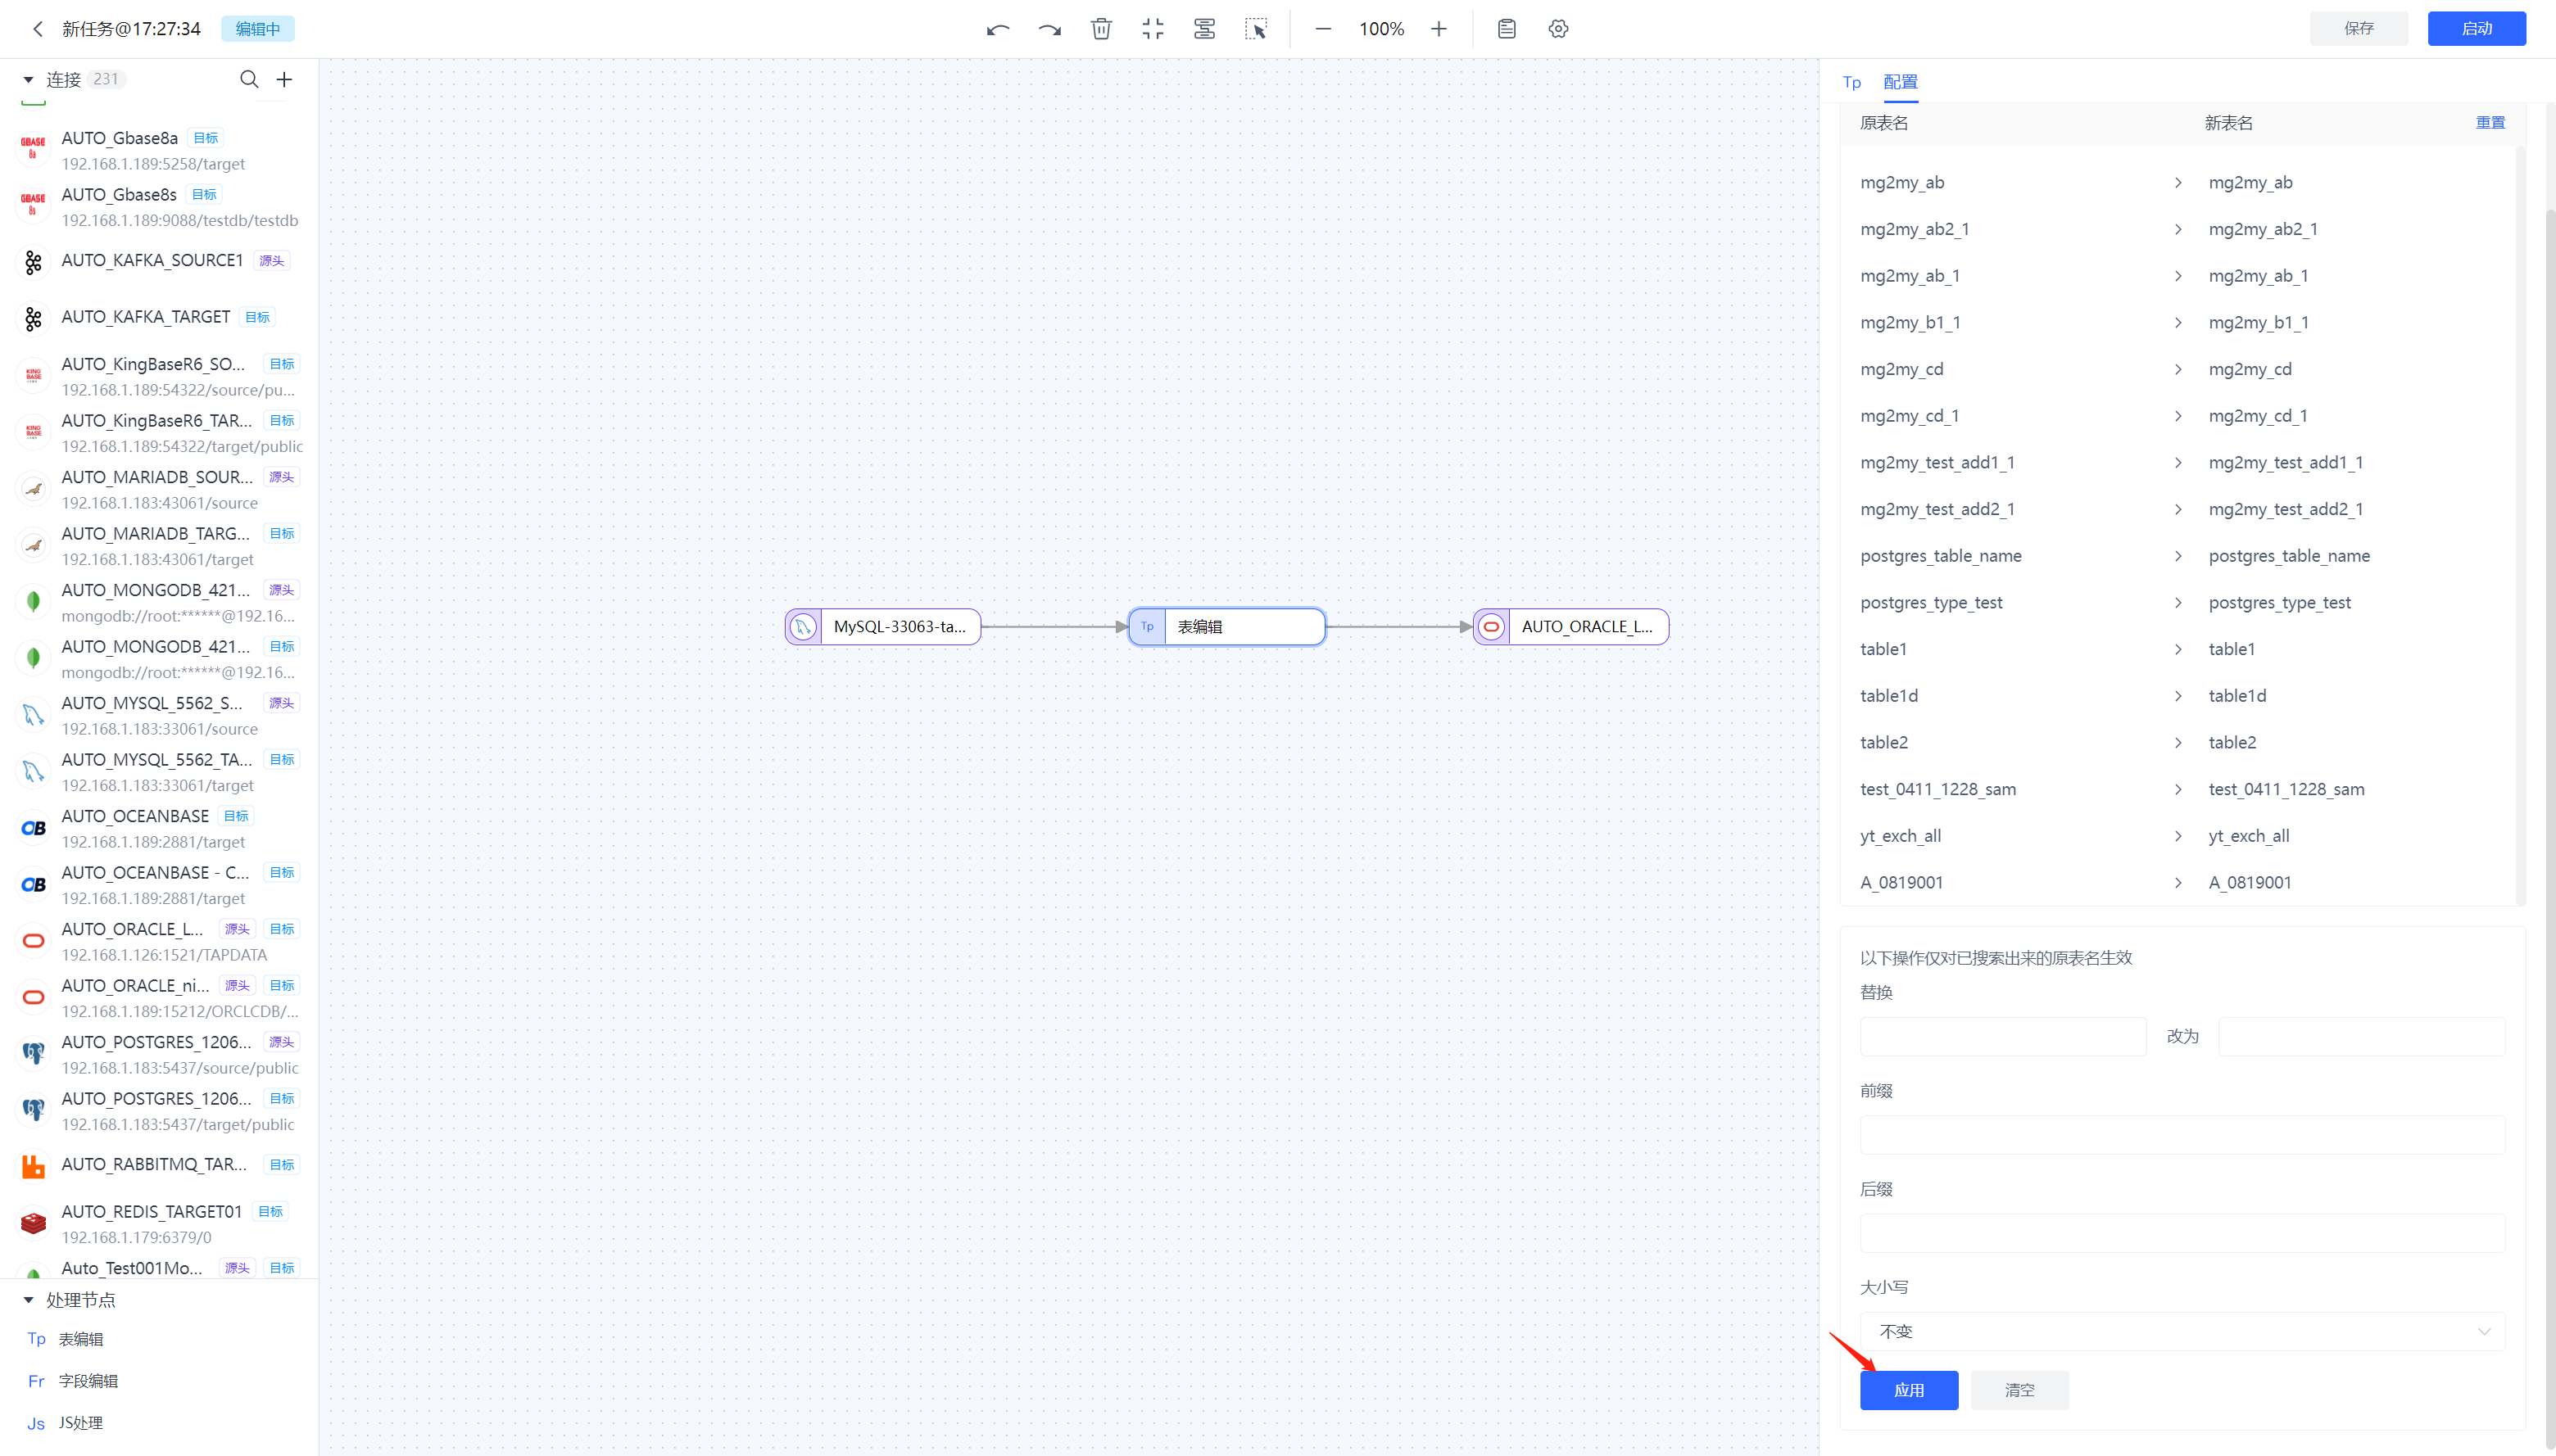Select the Tp tab in right panel
2556x1456 pixels.
[1851, 82]
